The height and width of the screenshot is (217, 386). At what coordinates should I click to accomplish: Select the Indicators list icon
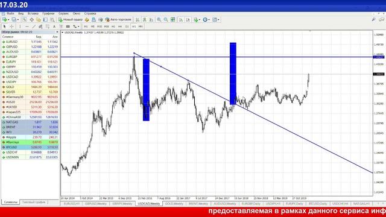tap(195, 19)
